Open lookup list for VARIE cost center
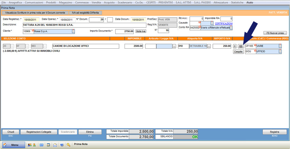The height and width of the screenshot is (149, 290). [280, 46]
